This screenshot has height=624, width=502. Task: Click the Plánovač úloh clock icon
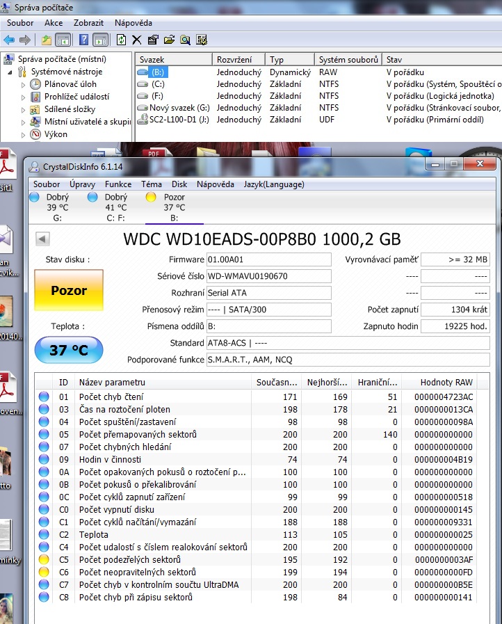click(x=35, y=84)
